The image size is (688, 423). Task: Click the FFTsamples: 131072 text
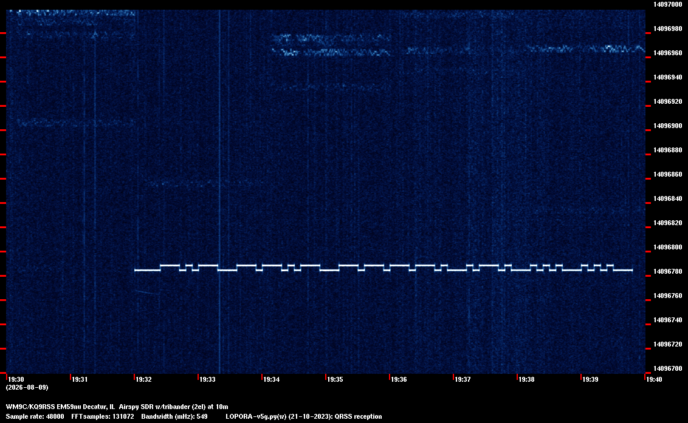coord(103,416)
